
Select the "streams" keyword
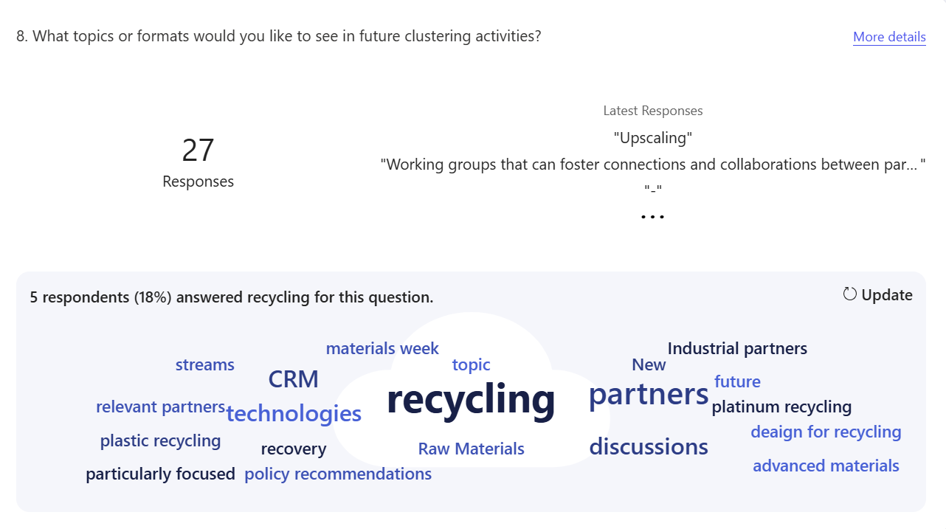click(204, 364)
